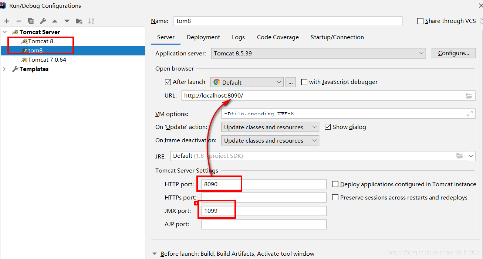Click Chrome icon in browser selector
The width and height of the screenshot is (483, 259).
point(217,82)
